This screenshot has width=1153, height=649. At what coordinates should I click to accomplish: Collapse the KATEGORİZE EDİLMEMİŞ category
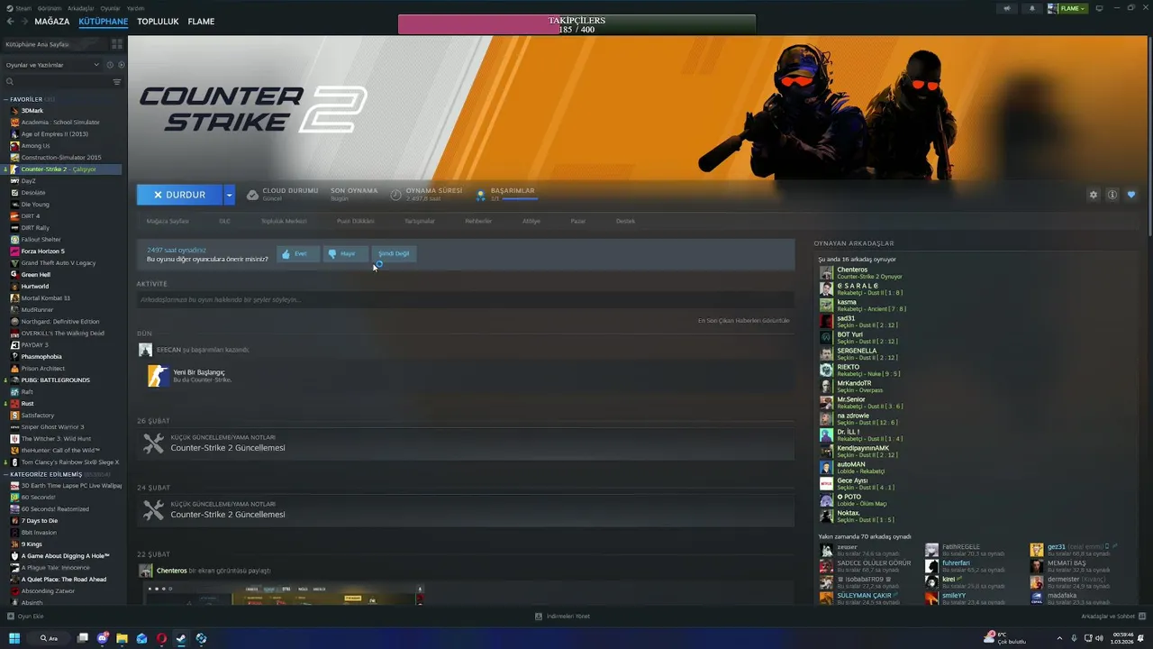tap(5, 474)
